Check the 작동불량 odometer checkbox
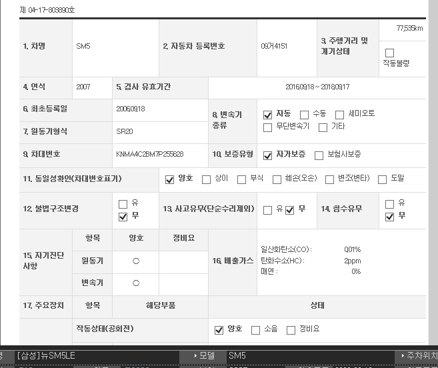Image resolution: width=438 pixels, height=368 pixels. click(x=390, y=53)
